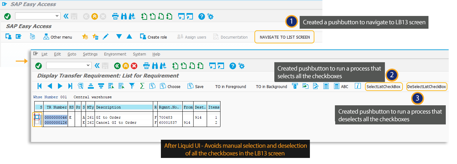Click the Find binoculars icon in list window
The image size is (457, 164).
(155, 66)
